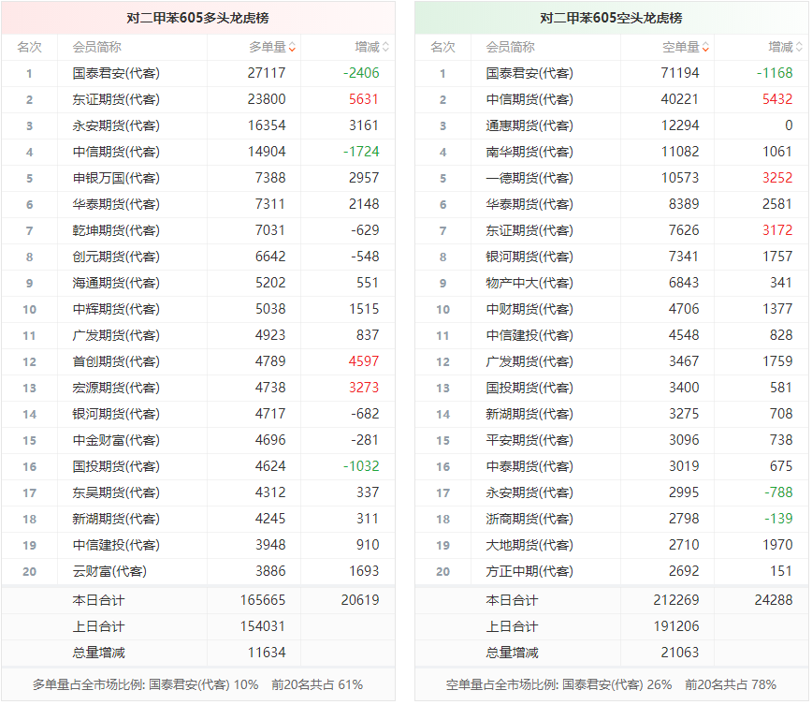
Task: Select 中辉期货(代客) member name
Action: pyautogui.click(x=116, y=309)
